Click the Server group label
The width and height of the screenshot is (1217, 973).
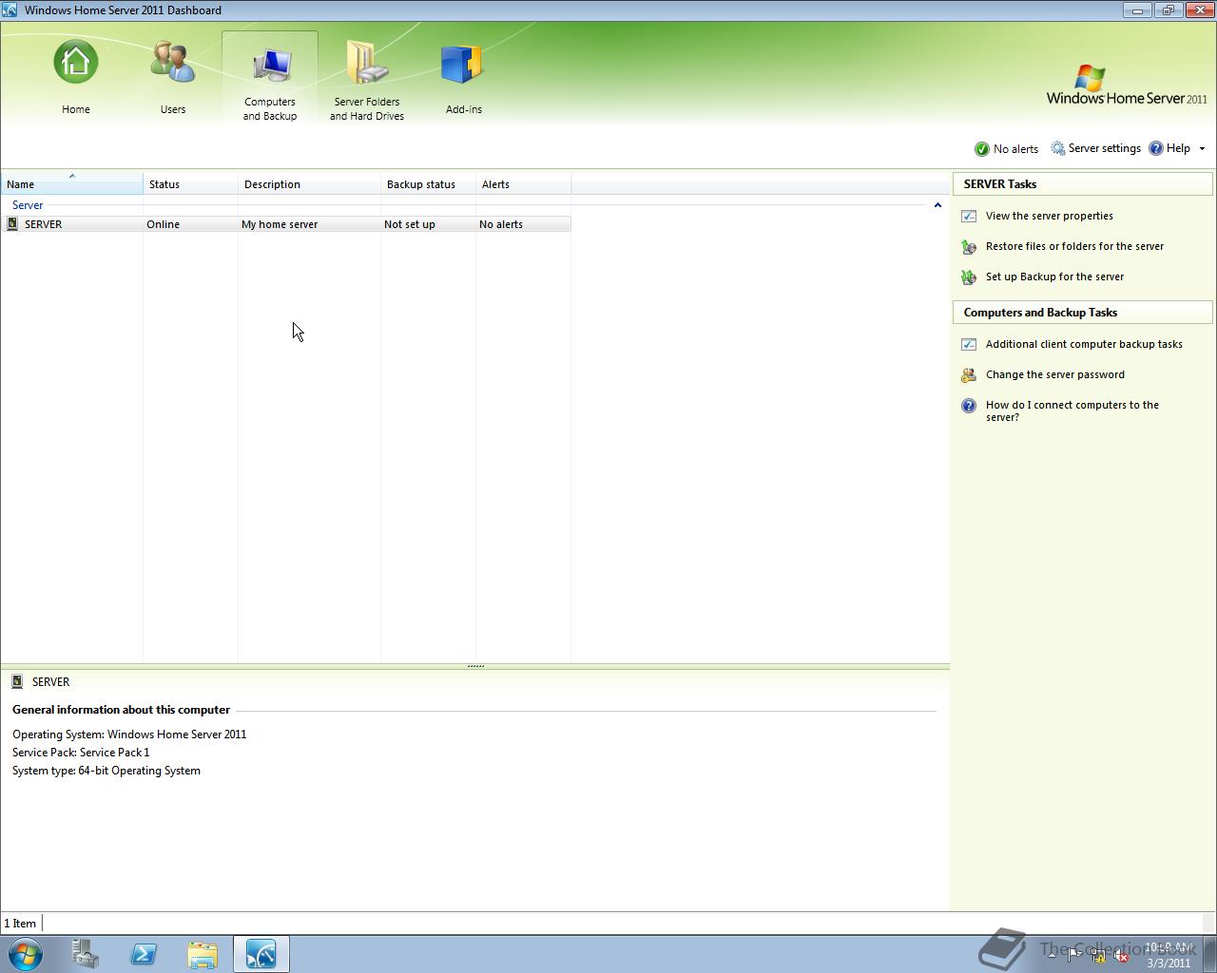click(28, 205)
